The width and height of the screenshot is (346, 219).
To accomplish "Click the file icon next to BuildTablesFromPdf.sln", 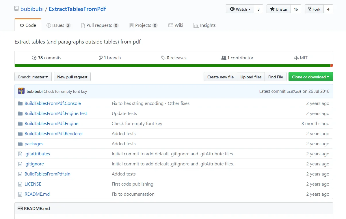I will click(x=20, y=174).
